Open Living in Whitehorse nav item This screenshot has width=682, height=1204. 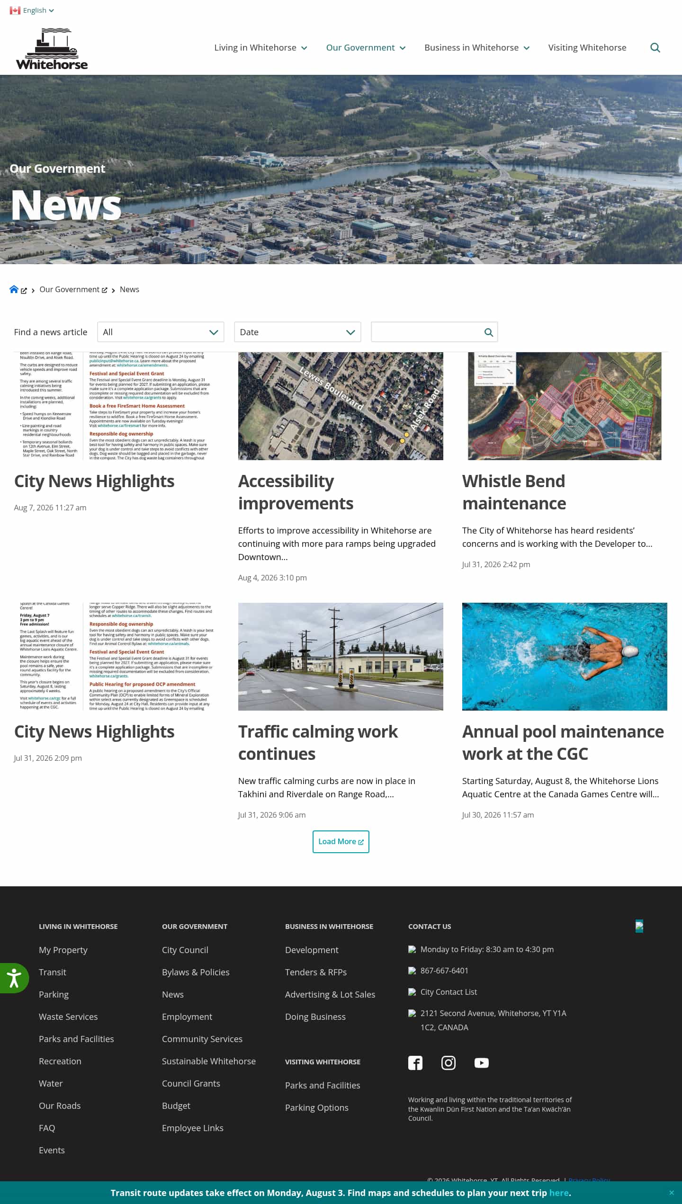point(255,48)
